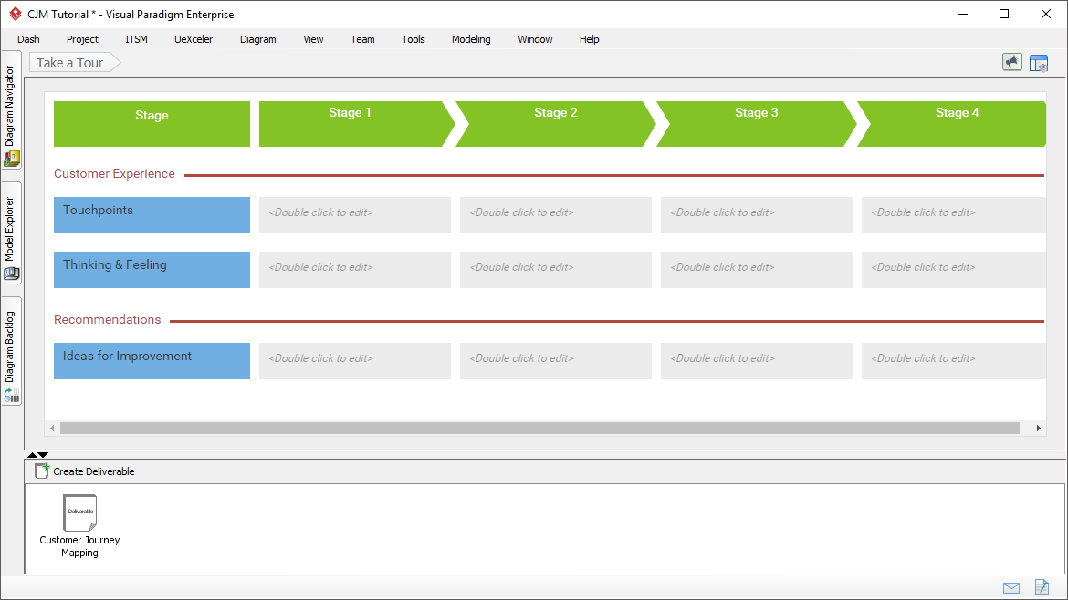This screenshot has width=1068, height=600.
Task: Click Touchpoints cell under Stage 2
Action: pyautogui.click(x=556, y=215)
